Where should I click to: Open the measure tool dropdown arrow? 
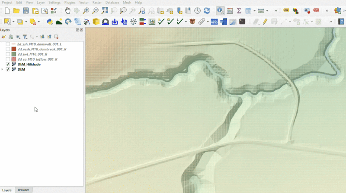click(268, 11)
